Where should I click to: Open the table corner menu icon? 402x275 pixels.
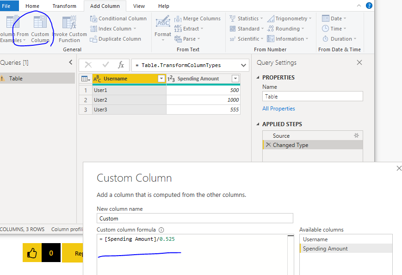coord(86,79)
